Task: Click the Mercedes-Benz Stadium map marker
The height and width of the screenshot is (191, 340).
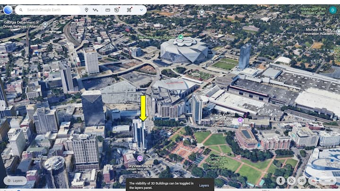Action: point(180,37)
